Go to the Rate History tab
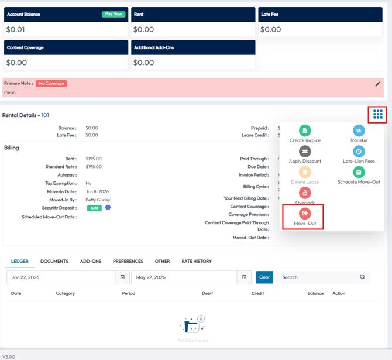Viewport: 392px width, 360px height. 197,261
